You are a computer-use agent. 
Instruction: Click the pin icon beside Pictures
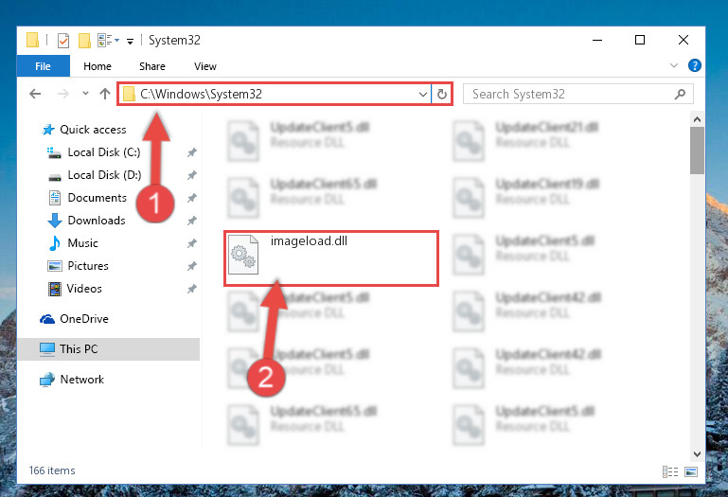click(192, 266)
